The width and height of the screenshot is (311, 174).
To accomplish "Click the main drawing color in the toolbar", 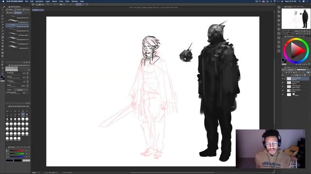I will 1,77.
